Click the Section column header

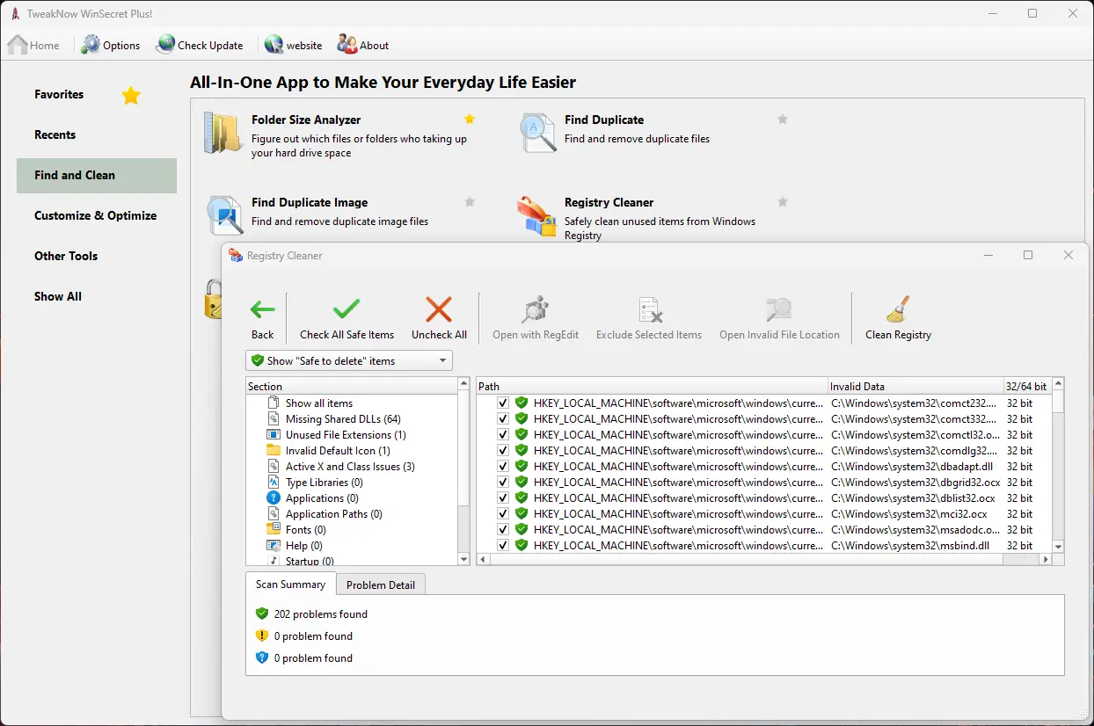pyautogui.click(x=352, y=386)
